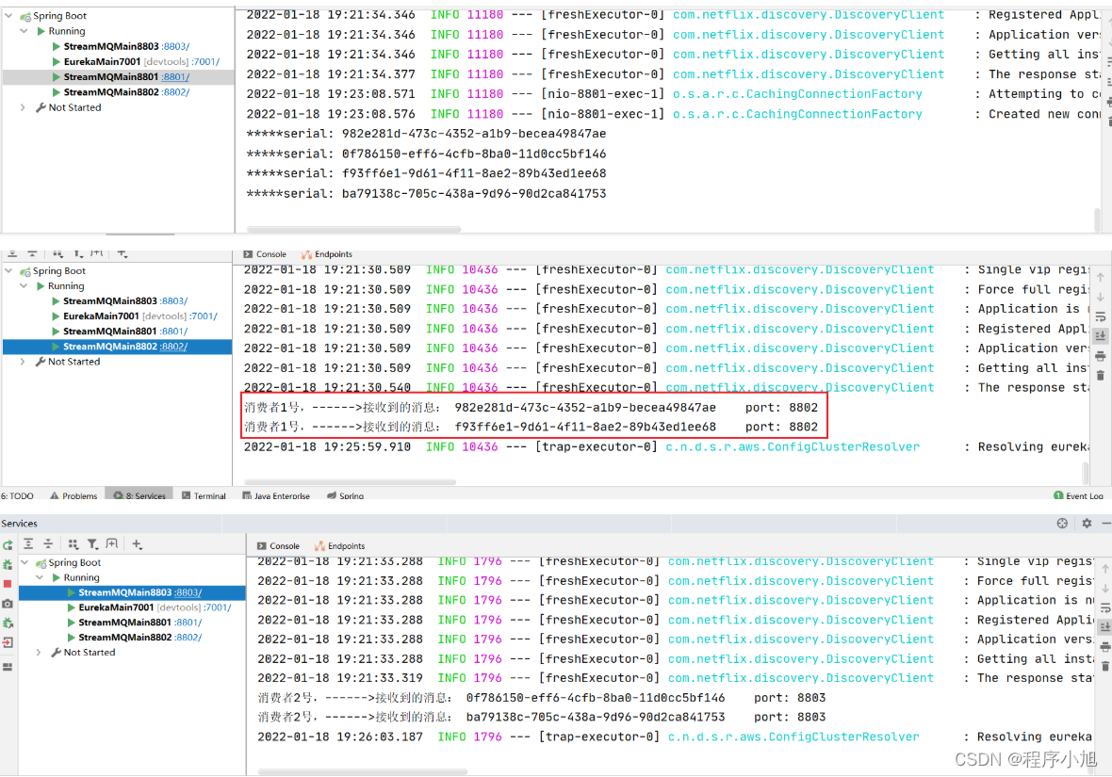
Task: Collapse all services in bottom panel toolbar
Action: (x=48, y=543)
